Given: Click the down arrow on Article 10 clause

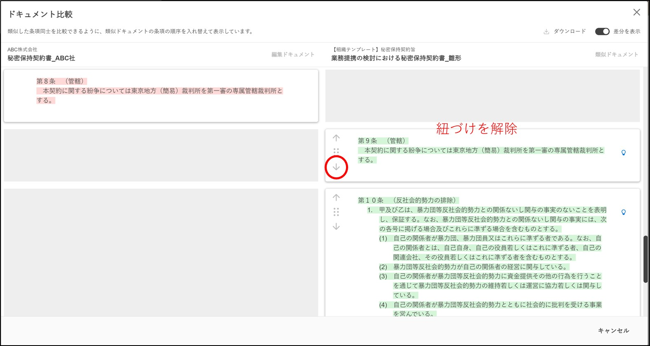Looking at the screenshot, I should [336, 227].
